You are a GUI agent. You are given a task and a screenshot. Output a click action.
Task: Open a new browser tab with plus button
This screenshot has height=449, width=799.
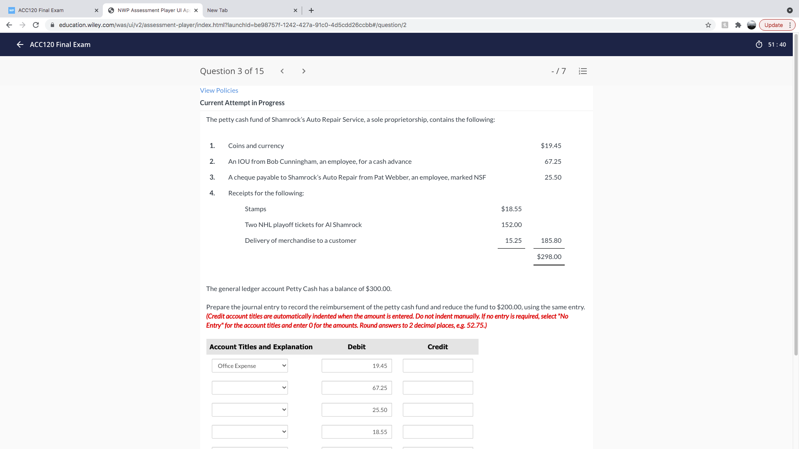(x=311, y=10)
